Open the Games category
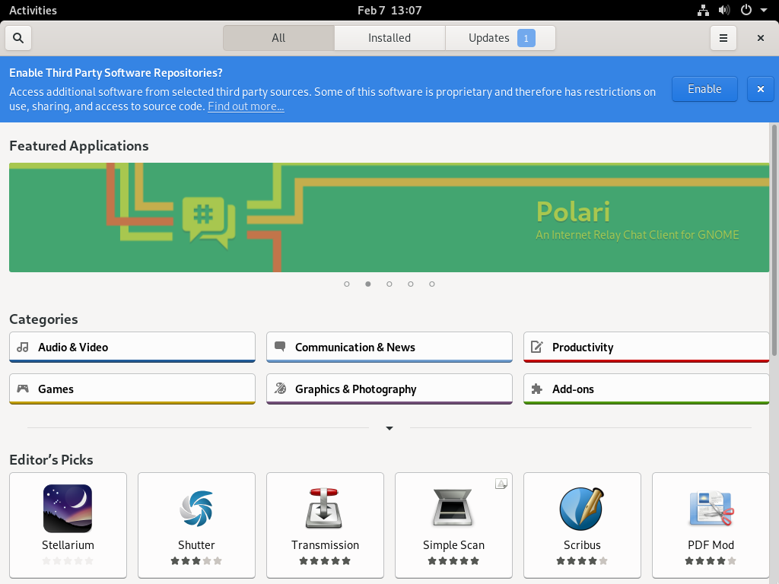 (x=132, y=389)
